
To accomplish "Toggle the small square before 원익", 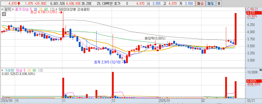I will point(2,10).
